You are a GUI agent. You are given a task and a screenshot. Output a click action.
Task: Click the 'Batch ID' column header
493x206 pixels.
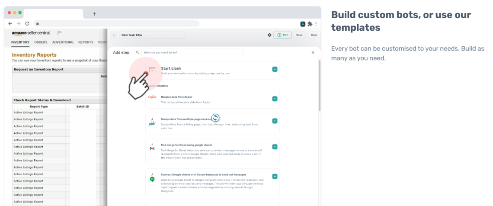coord(83,106)
